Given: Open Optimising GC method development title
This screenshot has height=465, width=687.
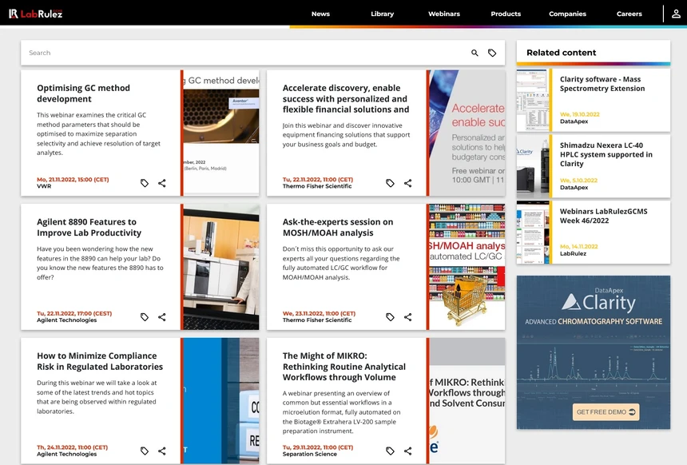Looking at the screenshot, I should (x=83, y=93).
